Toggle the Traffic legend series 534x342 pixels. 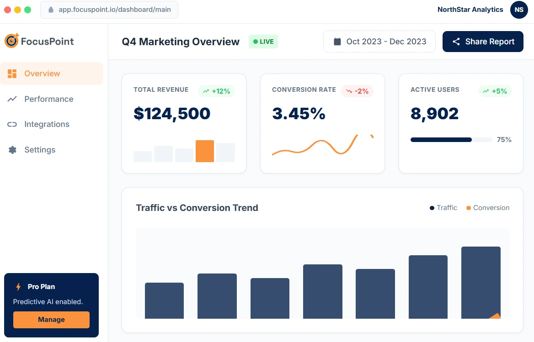(443, 208)
